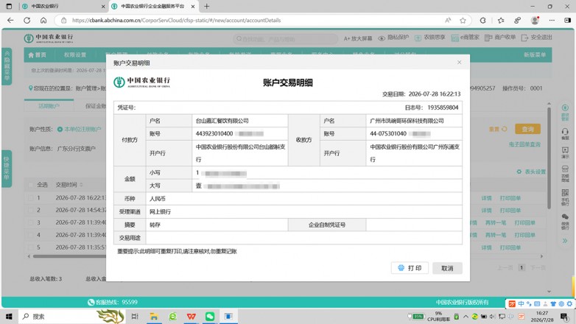Select the 本单位活期账户 radio option
The height and width of the screenshot is (324, 576).
[x=60, y=130]
